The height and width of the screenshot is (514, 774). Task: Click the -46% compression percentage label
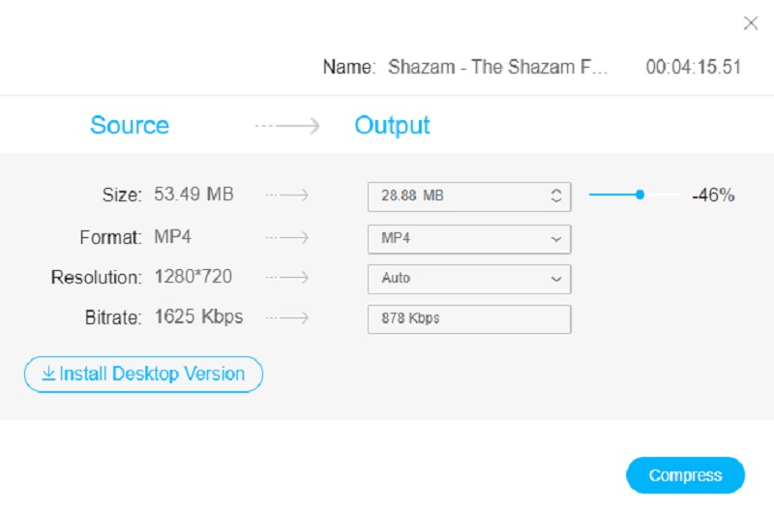pyautogui.click(x=713, y=196)
